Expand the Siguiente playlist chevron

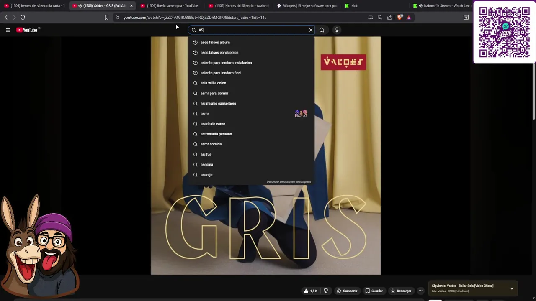(511, 288)
